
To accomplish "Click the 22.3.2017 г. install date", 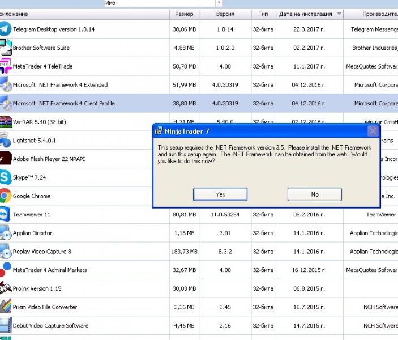I will click(309, 29).
